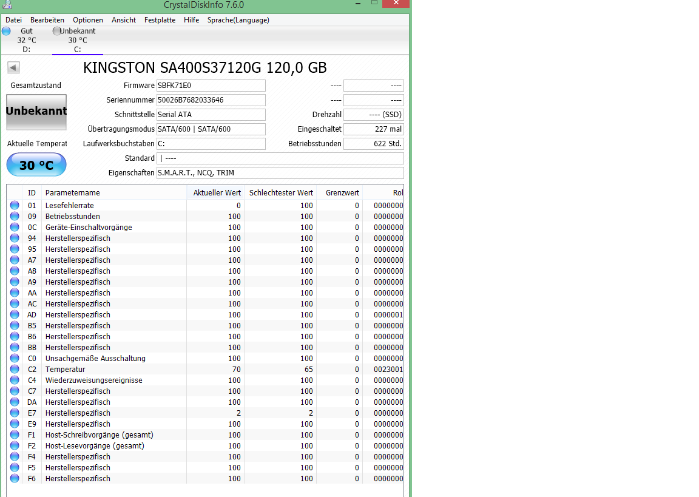Click the Laufwerksbuchstaben field C:
The width and height of the screenshot is (699, 497).
(211, 144)
